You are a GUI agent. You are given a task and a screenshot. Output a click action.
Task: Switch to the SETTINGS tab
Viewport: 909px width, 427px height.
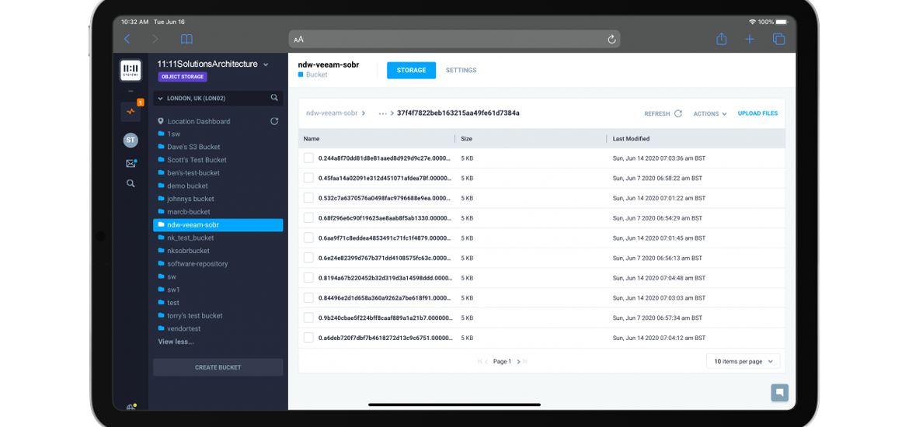tap(461, 70)
